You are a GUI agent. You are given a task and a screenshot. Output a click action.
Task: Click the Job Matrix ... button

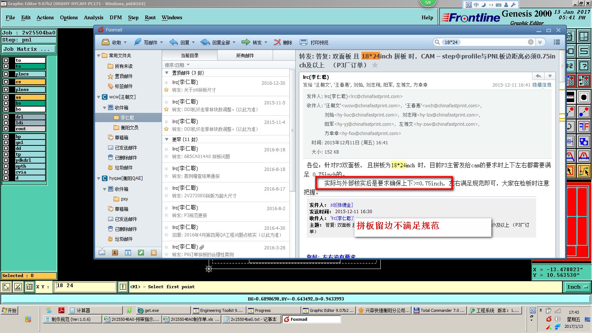pos(29,49)
